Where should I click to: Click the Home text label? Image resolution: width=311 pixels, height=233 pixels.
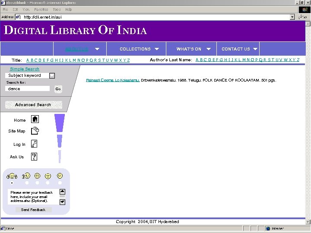(19, 120)
